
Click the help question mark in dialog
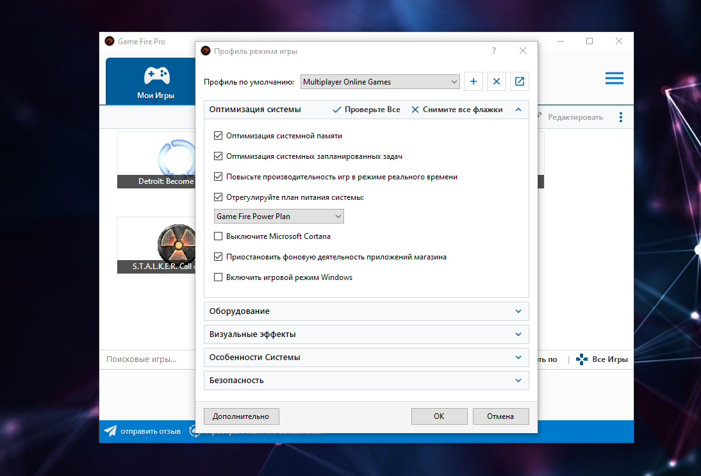coord(494,51)
